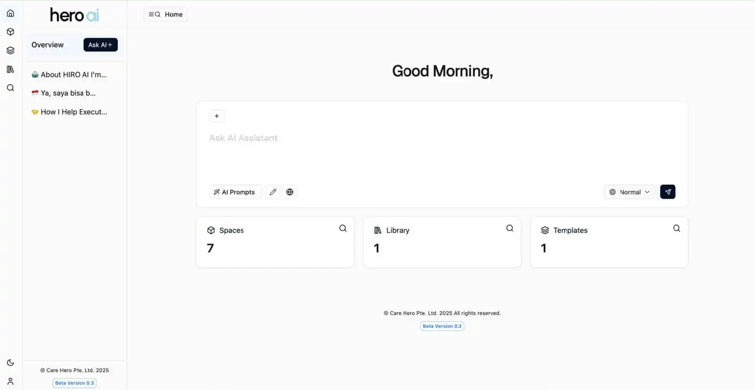Screen dimensions: 755x390
Task: Send the message with the paper plane icon
Action: pyautogui.click(x=667, y=192)
